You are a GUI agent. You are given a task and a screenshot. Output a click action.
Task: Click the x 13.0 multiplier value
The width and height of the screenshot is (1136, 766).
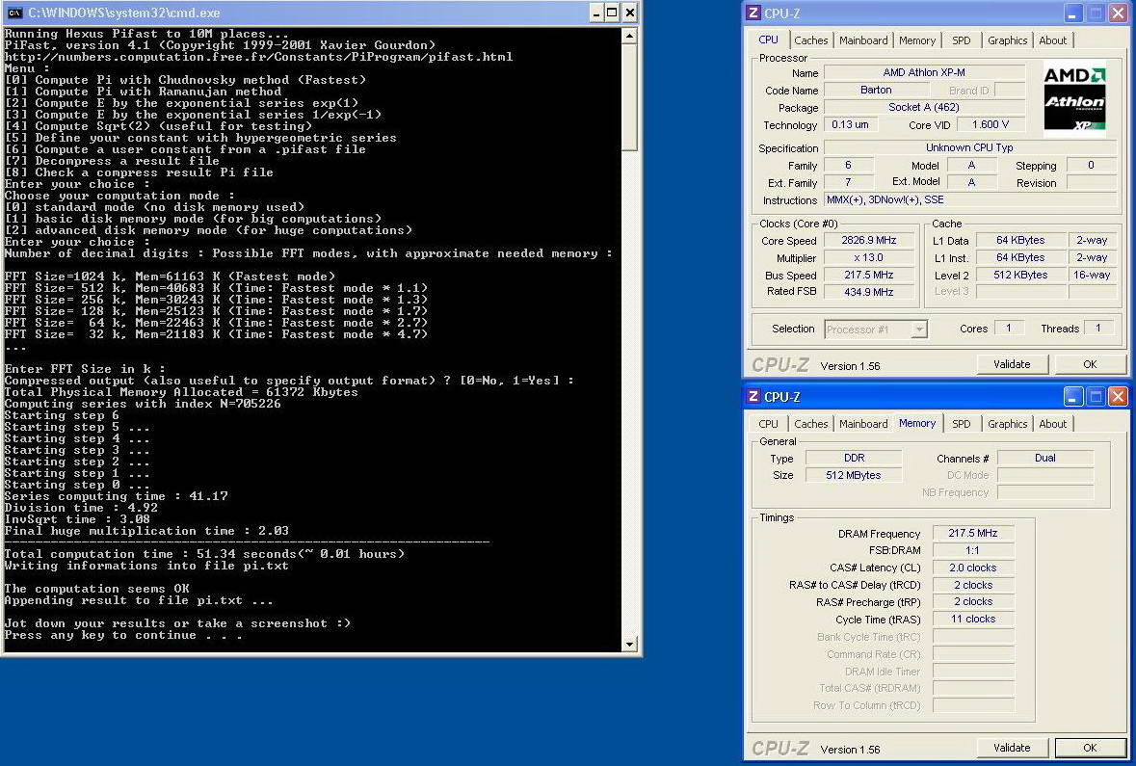(x=869, y=257)
